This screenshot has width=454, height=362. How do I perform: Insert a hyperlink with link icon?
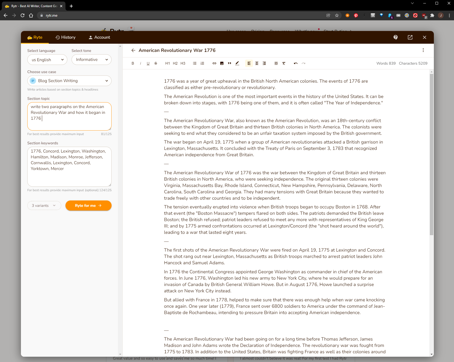pos(214,63)
